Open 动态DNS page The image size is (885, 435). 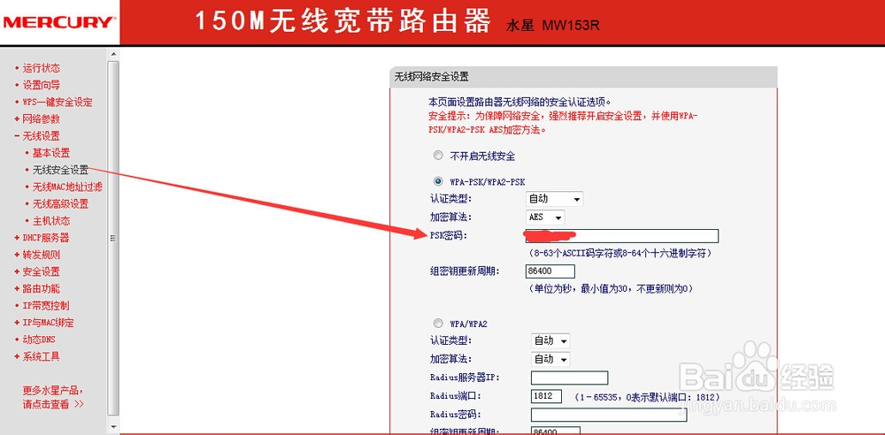click(38, 340)
